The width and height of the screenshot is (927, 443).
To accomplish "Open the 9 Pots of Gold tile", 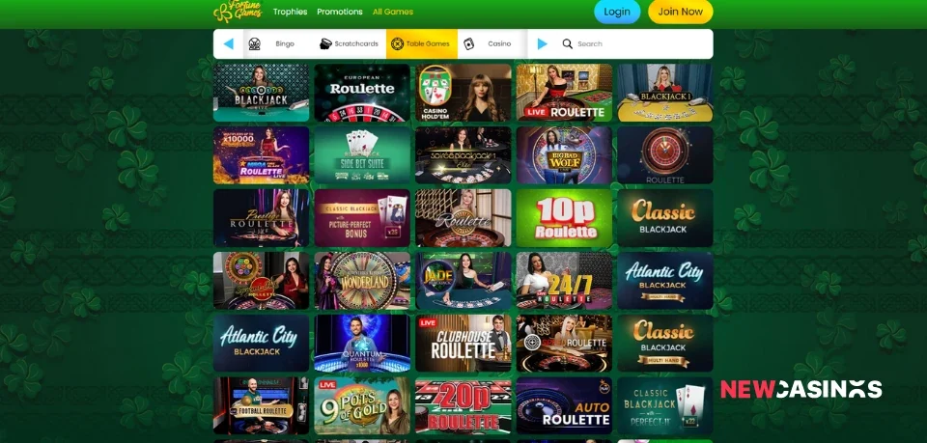I will (x=362, y=405).
